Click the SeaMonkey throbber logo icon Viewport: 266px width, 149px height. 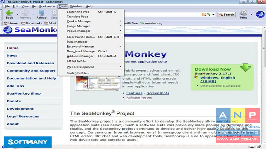260,14
